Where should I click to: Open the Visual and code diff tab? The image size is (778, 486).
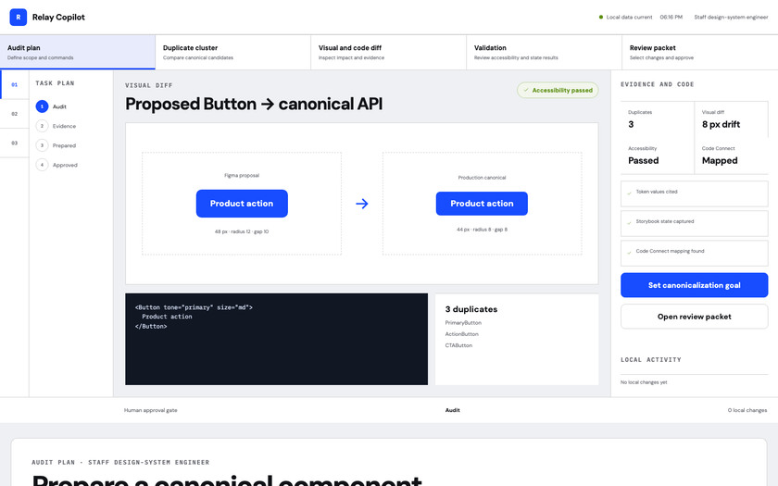point(388,52)
